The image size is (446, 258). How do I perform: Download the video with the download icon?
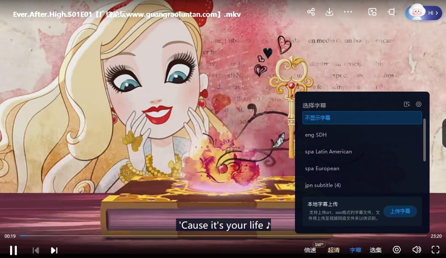point(329,12)
